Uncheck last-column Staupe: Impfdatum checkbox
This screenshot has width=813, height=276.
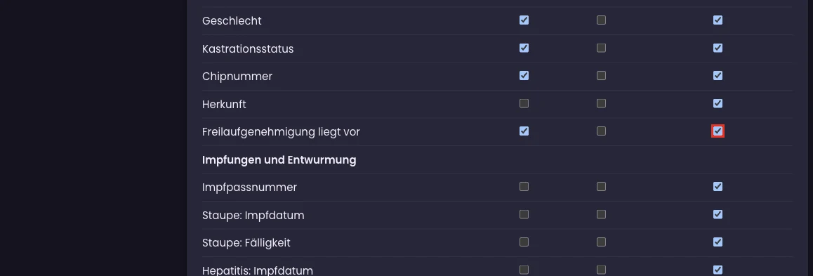pos(718,214)
